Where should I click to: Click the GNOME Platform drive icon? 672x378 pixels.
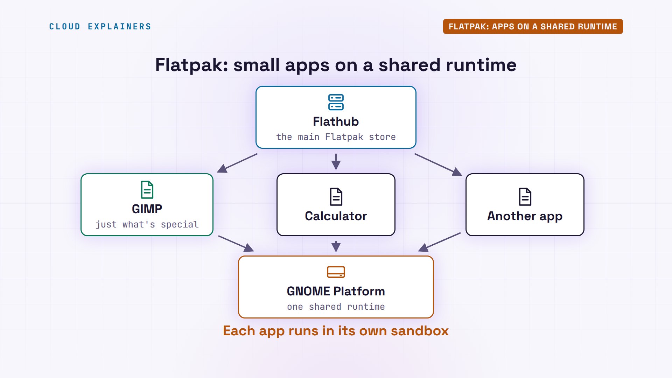[336, 272]
